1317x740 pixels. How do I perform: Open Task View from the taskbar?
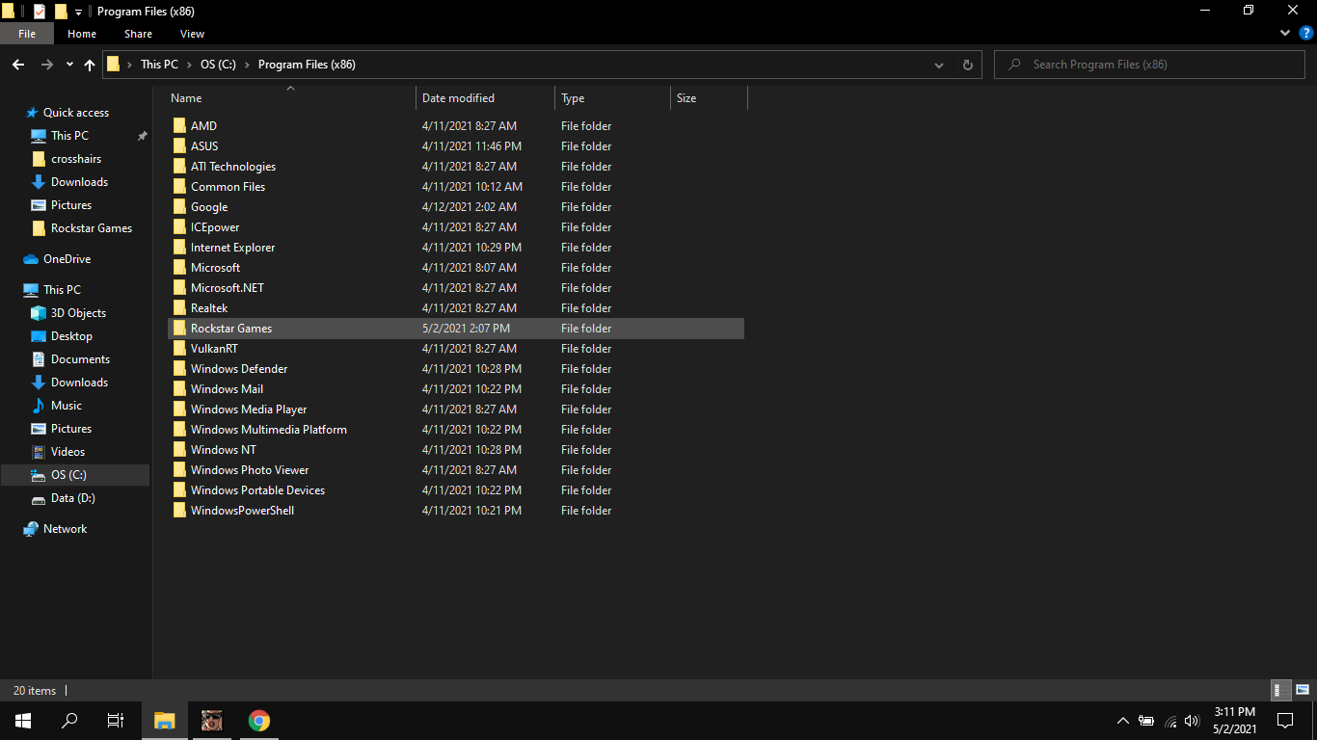tap(116, 720)
